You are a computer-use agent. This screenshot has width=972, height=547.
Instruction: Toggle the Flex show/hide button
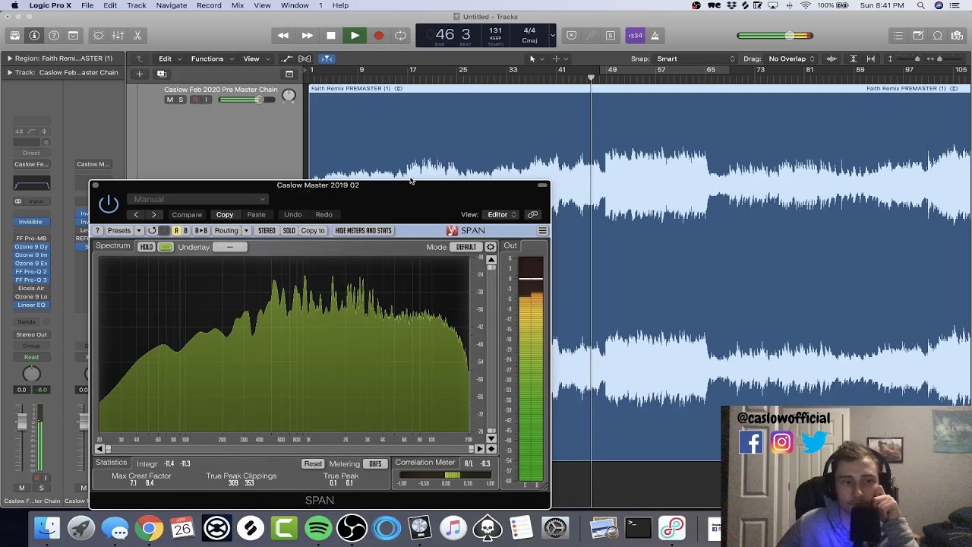tap(305, 58)
